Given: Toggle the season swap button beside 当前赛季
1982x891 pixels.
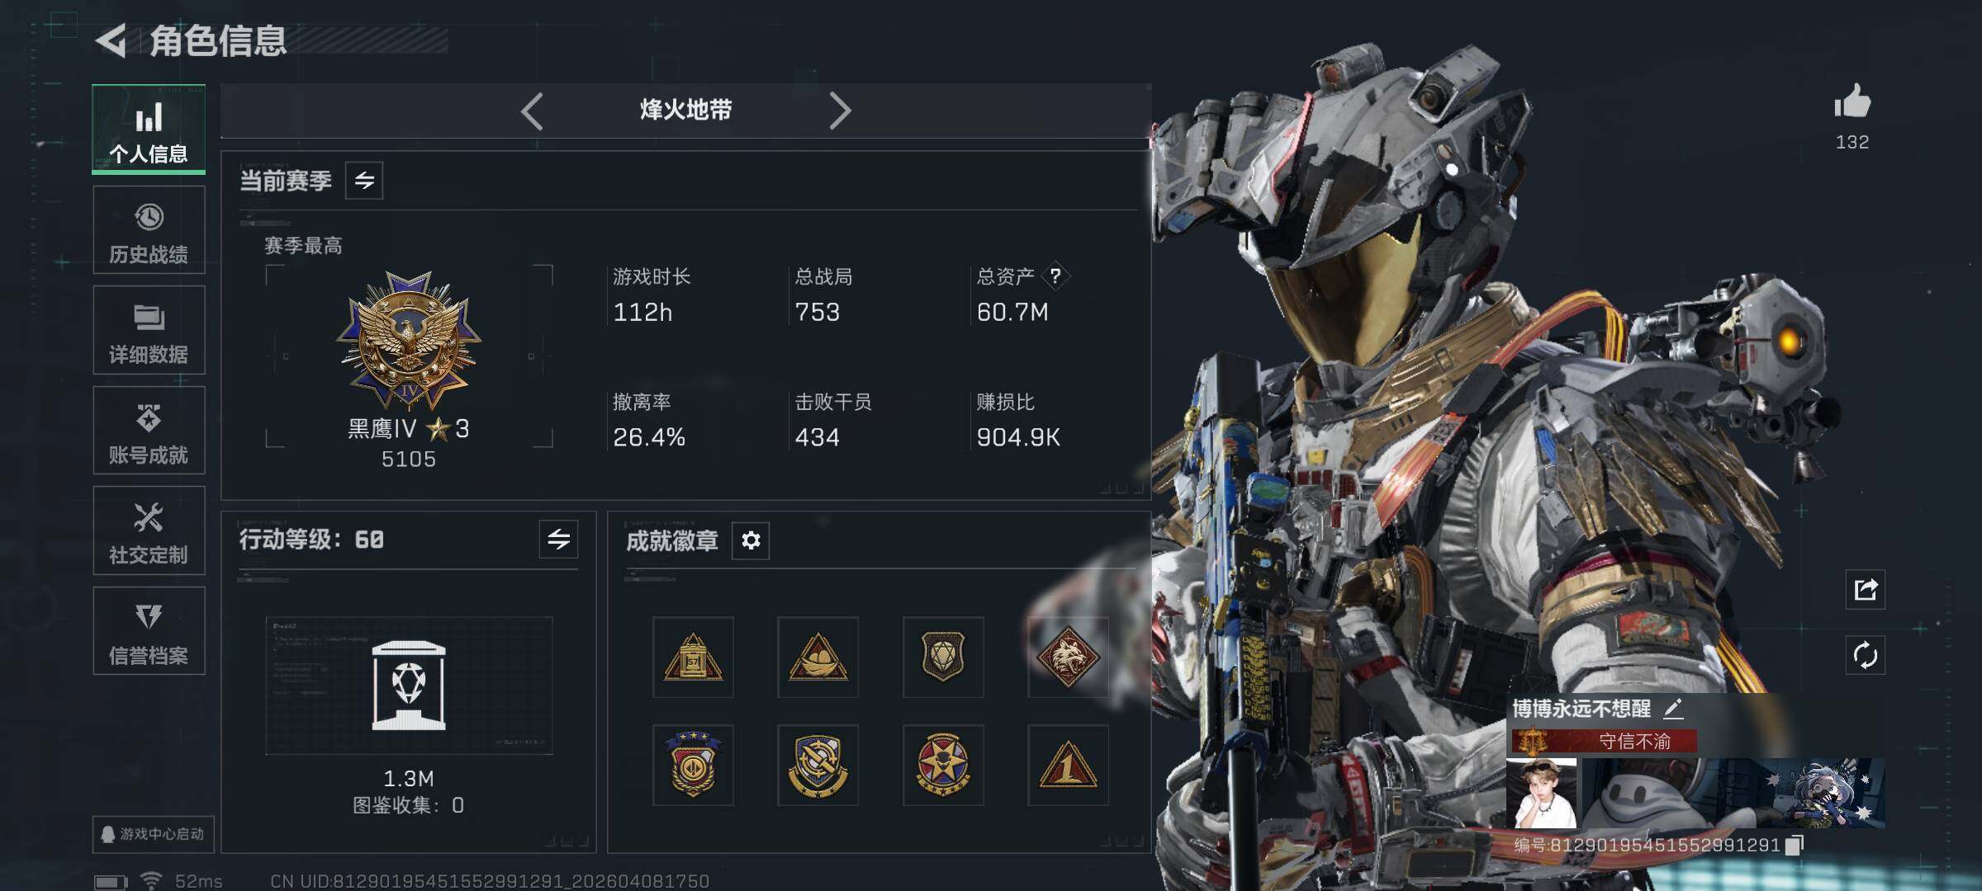Looking at the screenshot, I should point(364,181).
